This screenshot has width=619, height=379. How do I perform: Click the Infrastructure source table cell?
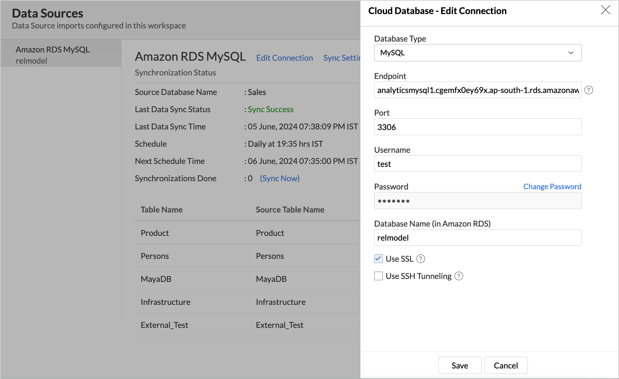point(281,302)
